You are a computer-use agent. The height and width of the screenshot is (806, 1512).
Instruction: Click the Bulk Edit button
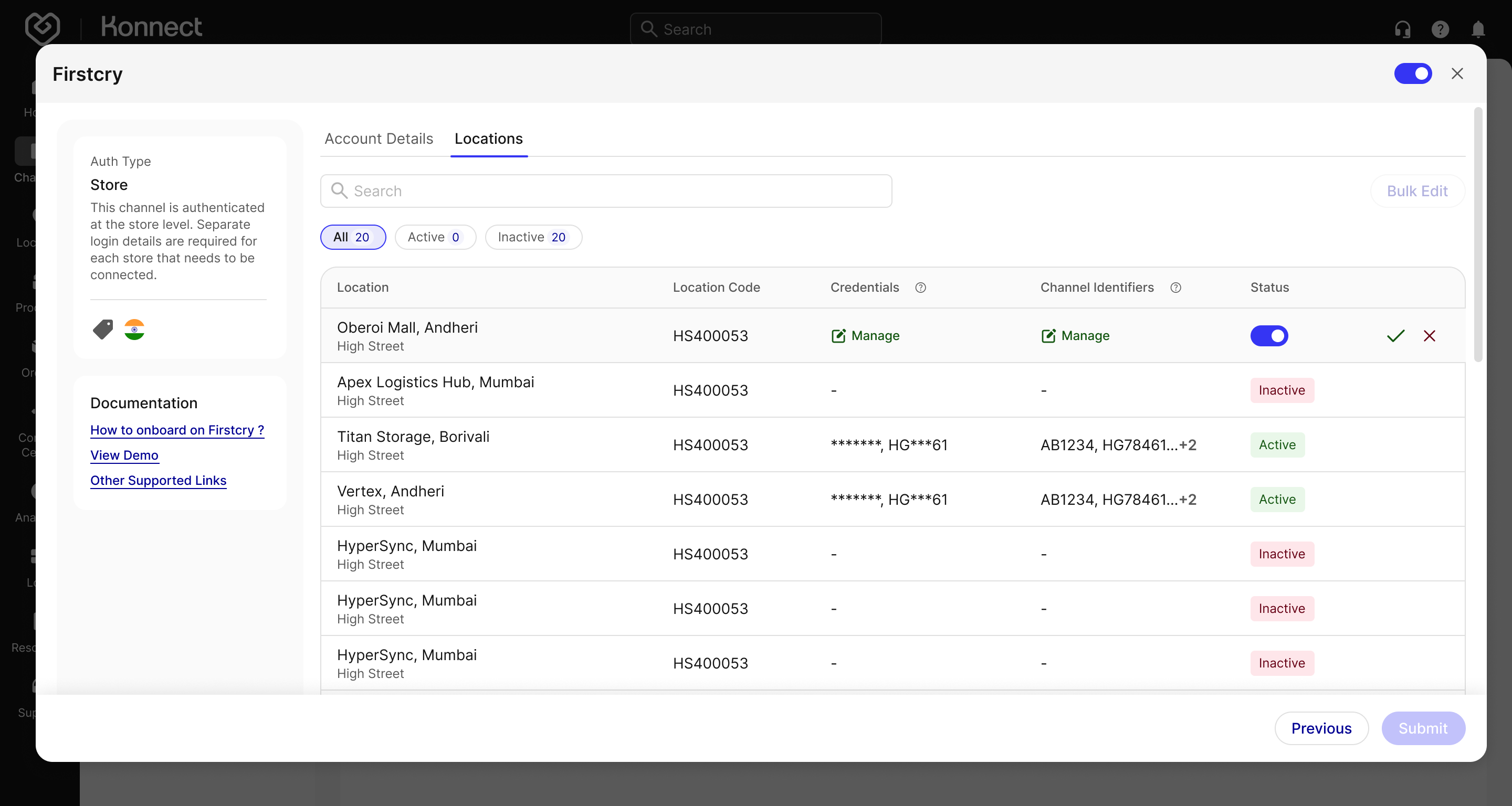click(1417, 190)
